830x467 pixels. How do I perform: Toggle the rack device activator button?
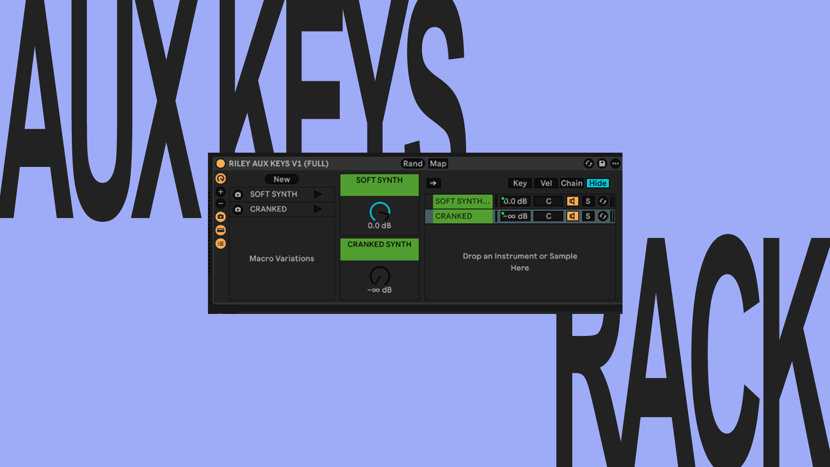(x=220, y=163)
